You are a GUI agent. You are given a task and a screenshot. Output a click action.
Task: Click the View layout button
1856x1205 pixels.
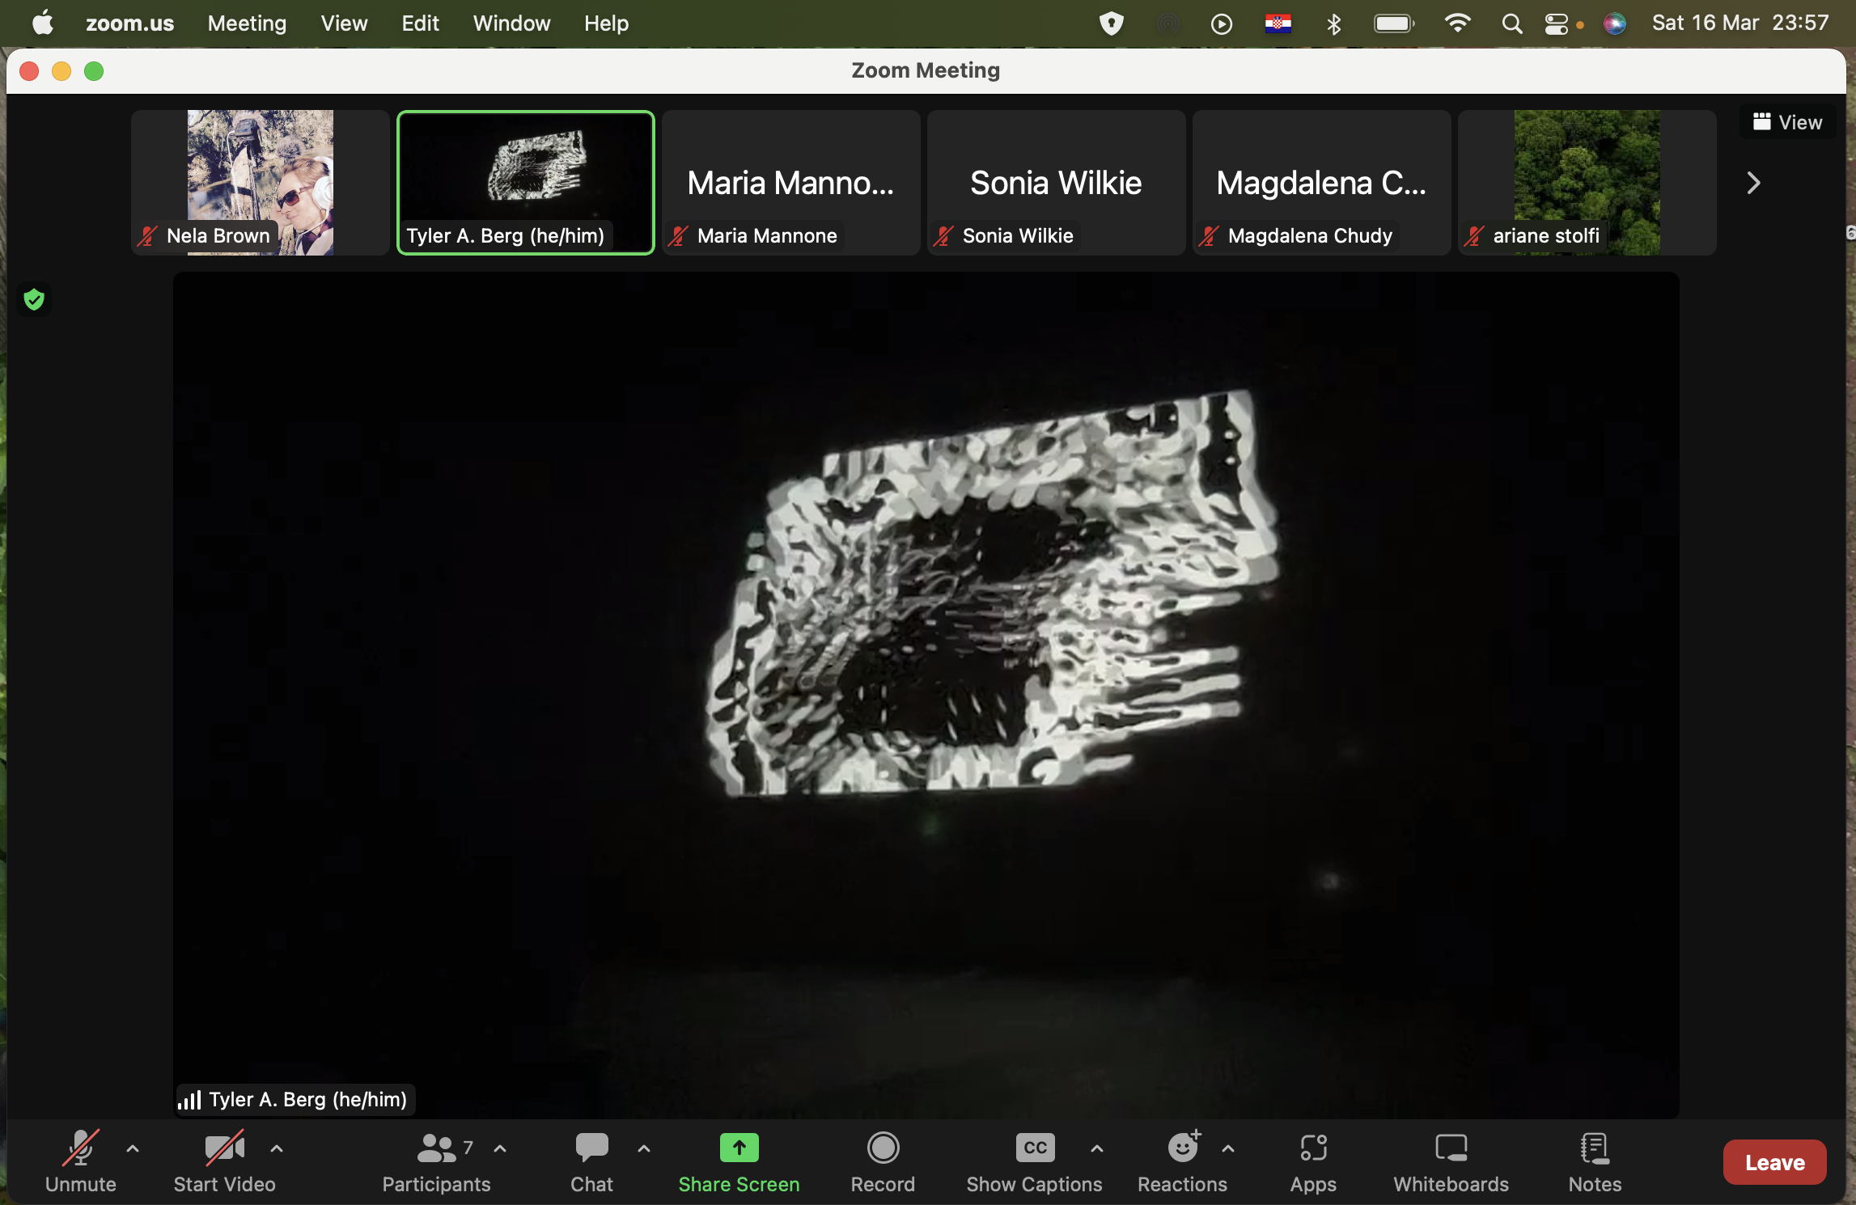tap(1787, 122)
